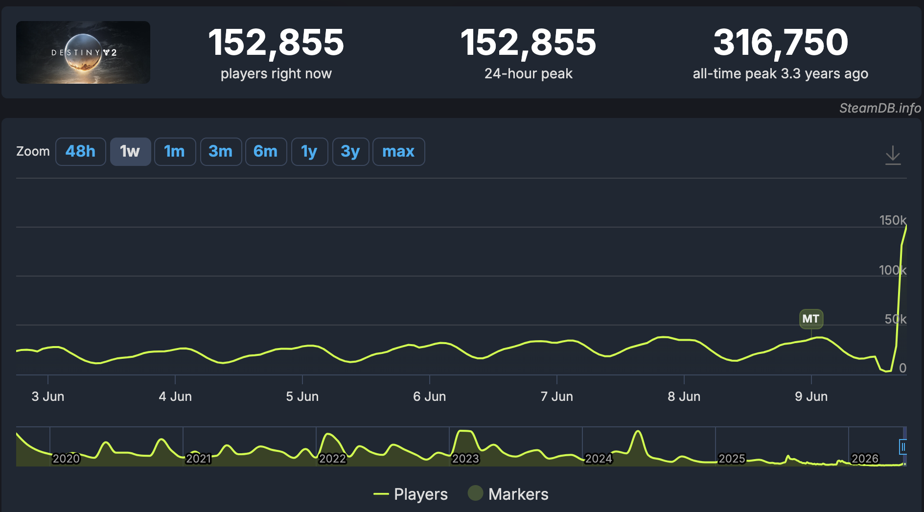Set zoom to 6m
The height and width of the screenshot is (512, 924).
[x=266, y=152]
